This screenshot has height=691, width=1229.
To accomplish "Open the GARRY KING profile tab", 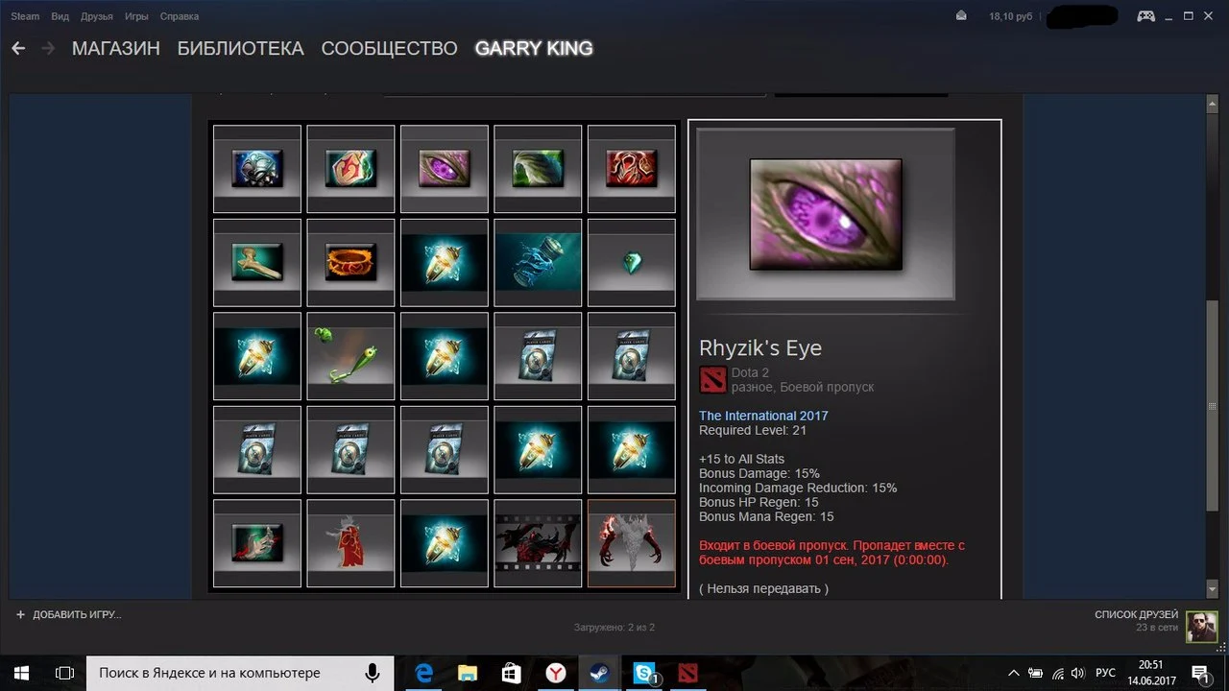I will click(534, 48).
